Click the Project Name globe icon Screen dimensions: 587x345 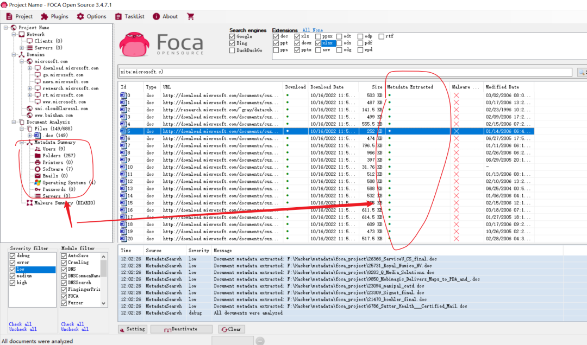click(x=14, y=27)
